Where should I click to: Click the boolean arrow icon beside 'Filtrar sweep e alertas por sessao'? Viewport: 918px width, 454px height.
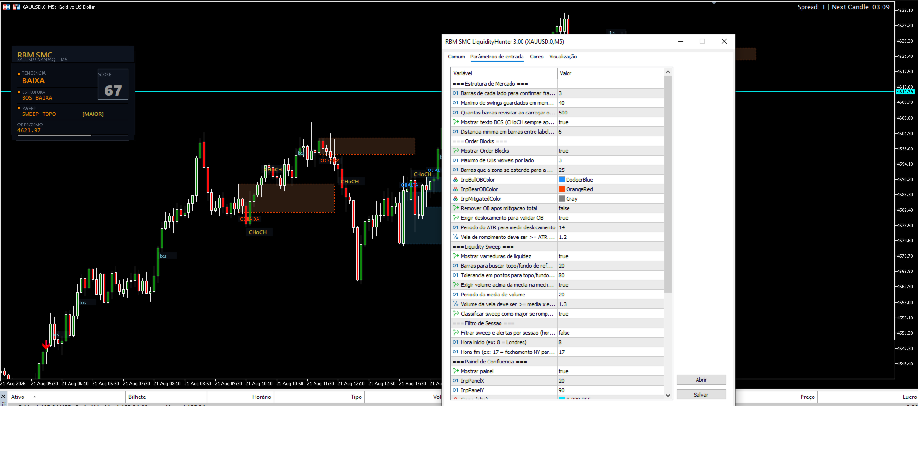(455, 333)
